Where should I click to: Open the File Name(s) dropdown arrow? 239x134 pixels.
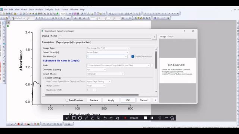[x=125, y=57]
